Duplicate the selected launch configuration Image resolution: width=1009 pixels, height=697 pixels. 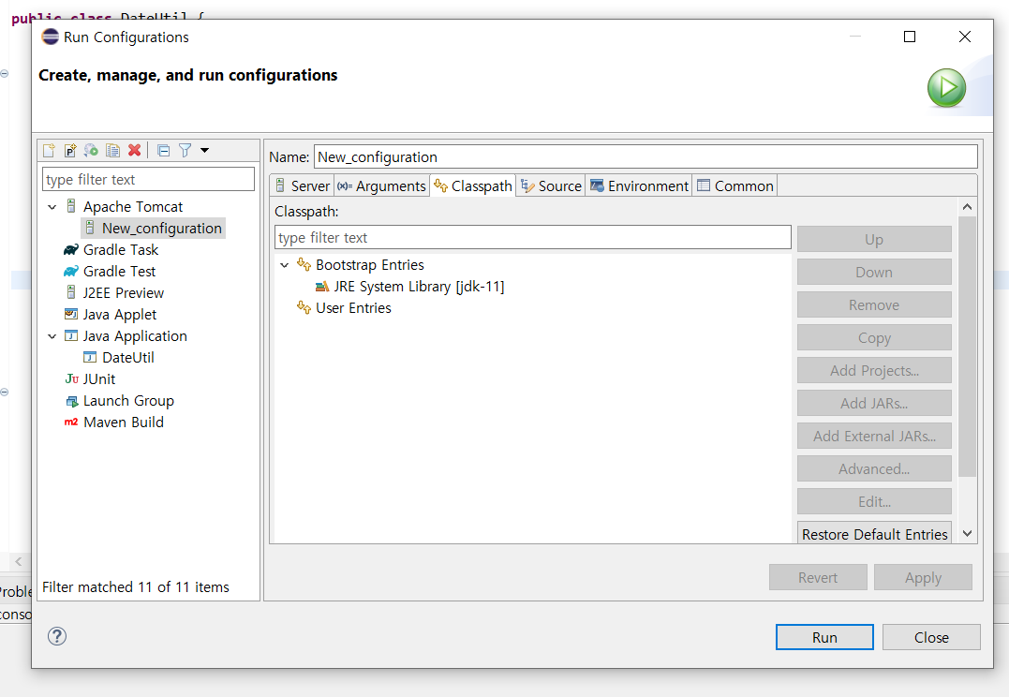112,150
